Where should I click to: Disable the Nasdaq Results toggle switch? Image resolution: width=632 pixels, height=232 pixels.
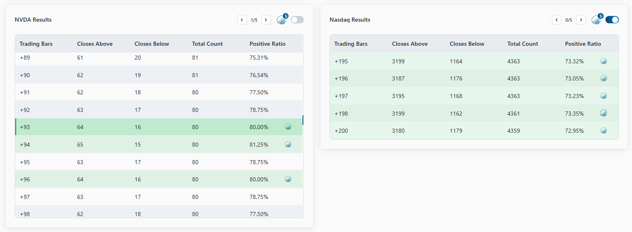pyautogui.click(x=612, y=20)
